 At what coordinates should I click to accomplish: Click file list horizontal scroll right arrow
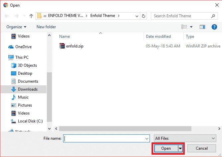click(219, 128)
